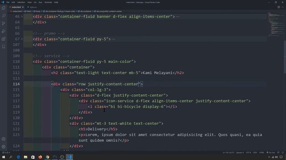Select div.row.justify-content-center in breadcrumb
The width and height of the screenshot is (286, 160).
coord(109,11)
